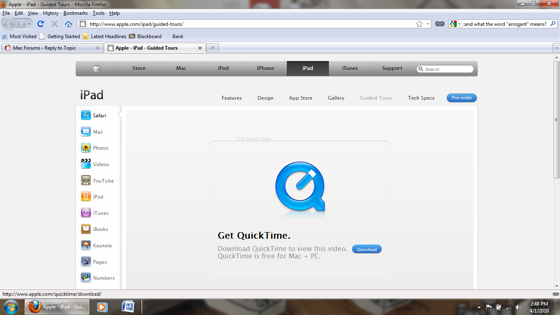Screen dimensions: 560x315
Task: Click the Action Center flag icon in tray
Action: (x=489, y=307)
